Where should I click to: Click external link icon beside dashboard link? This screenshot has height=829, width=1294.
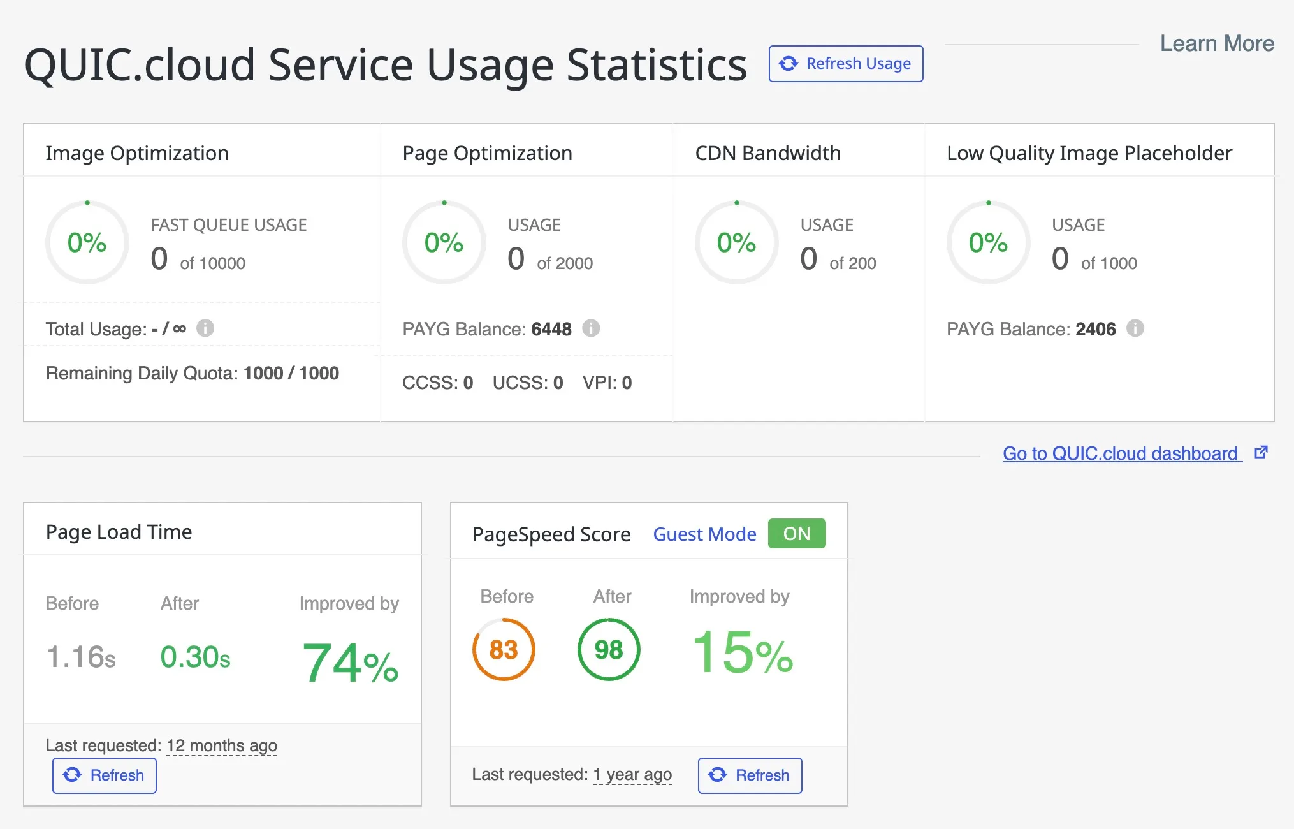[1261, 453]
